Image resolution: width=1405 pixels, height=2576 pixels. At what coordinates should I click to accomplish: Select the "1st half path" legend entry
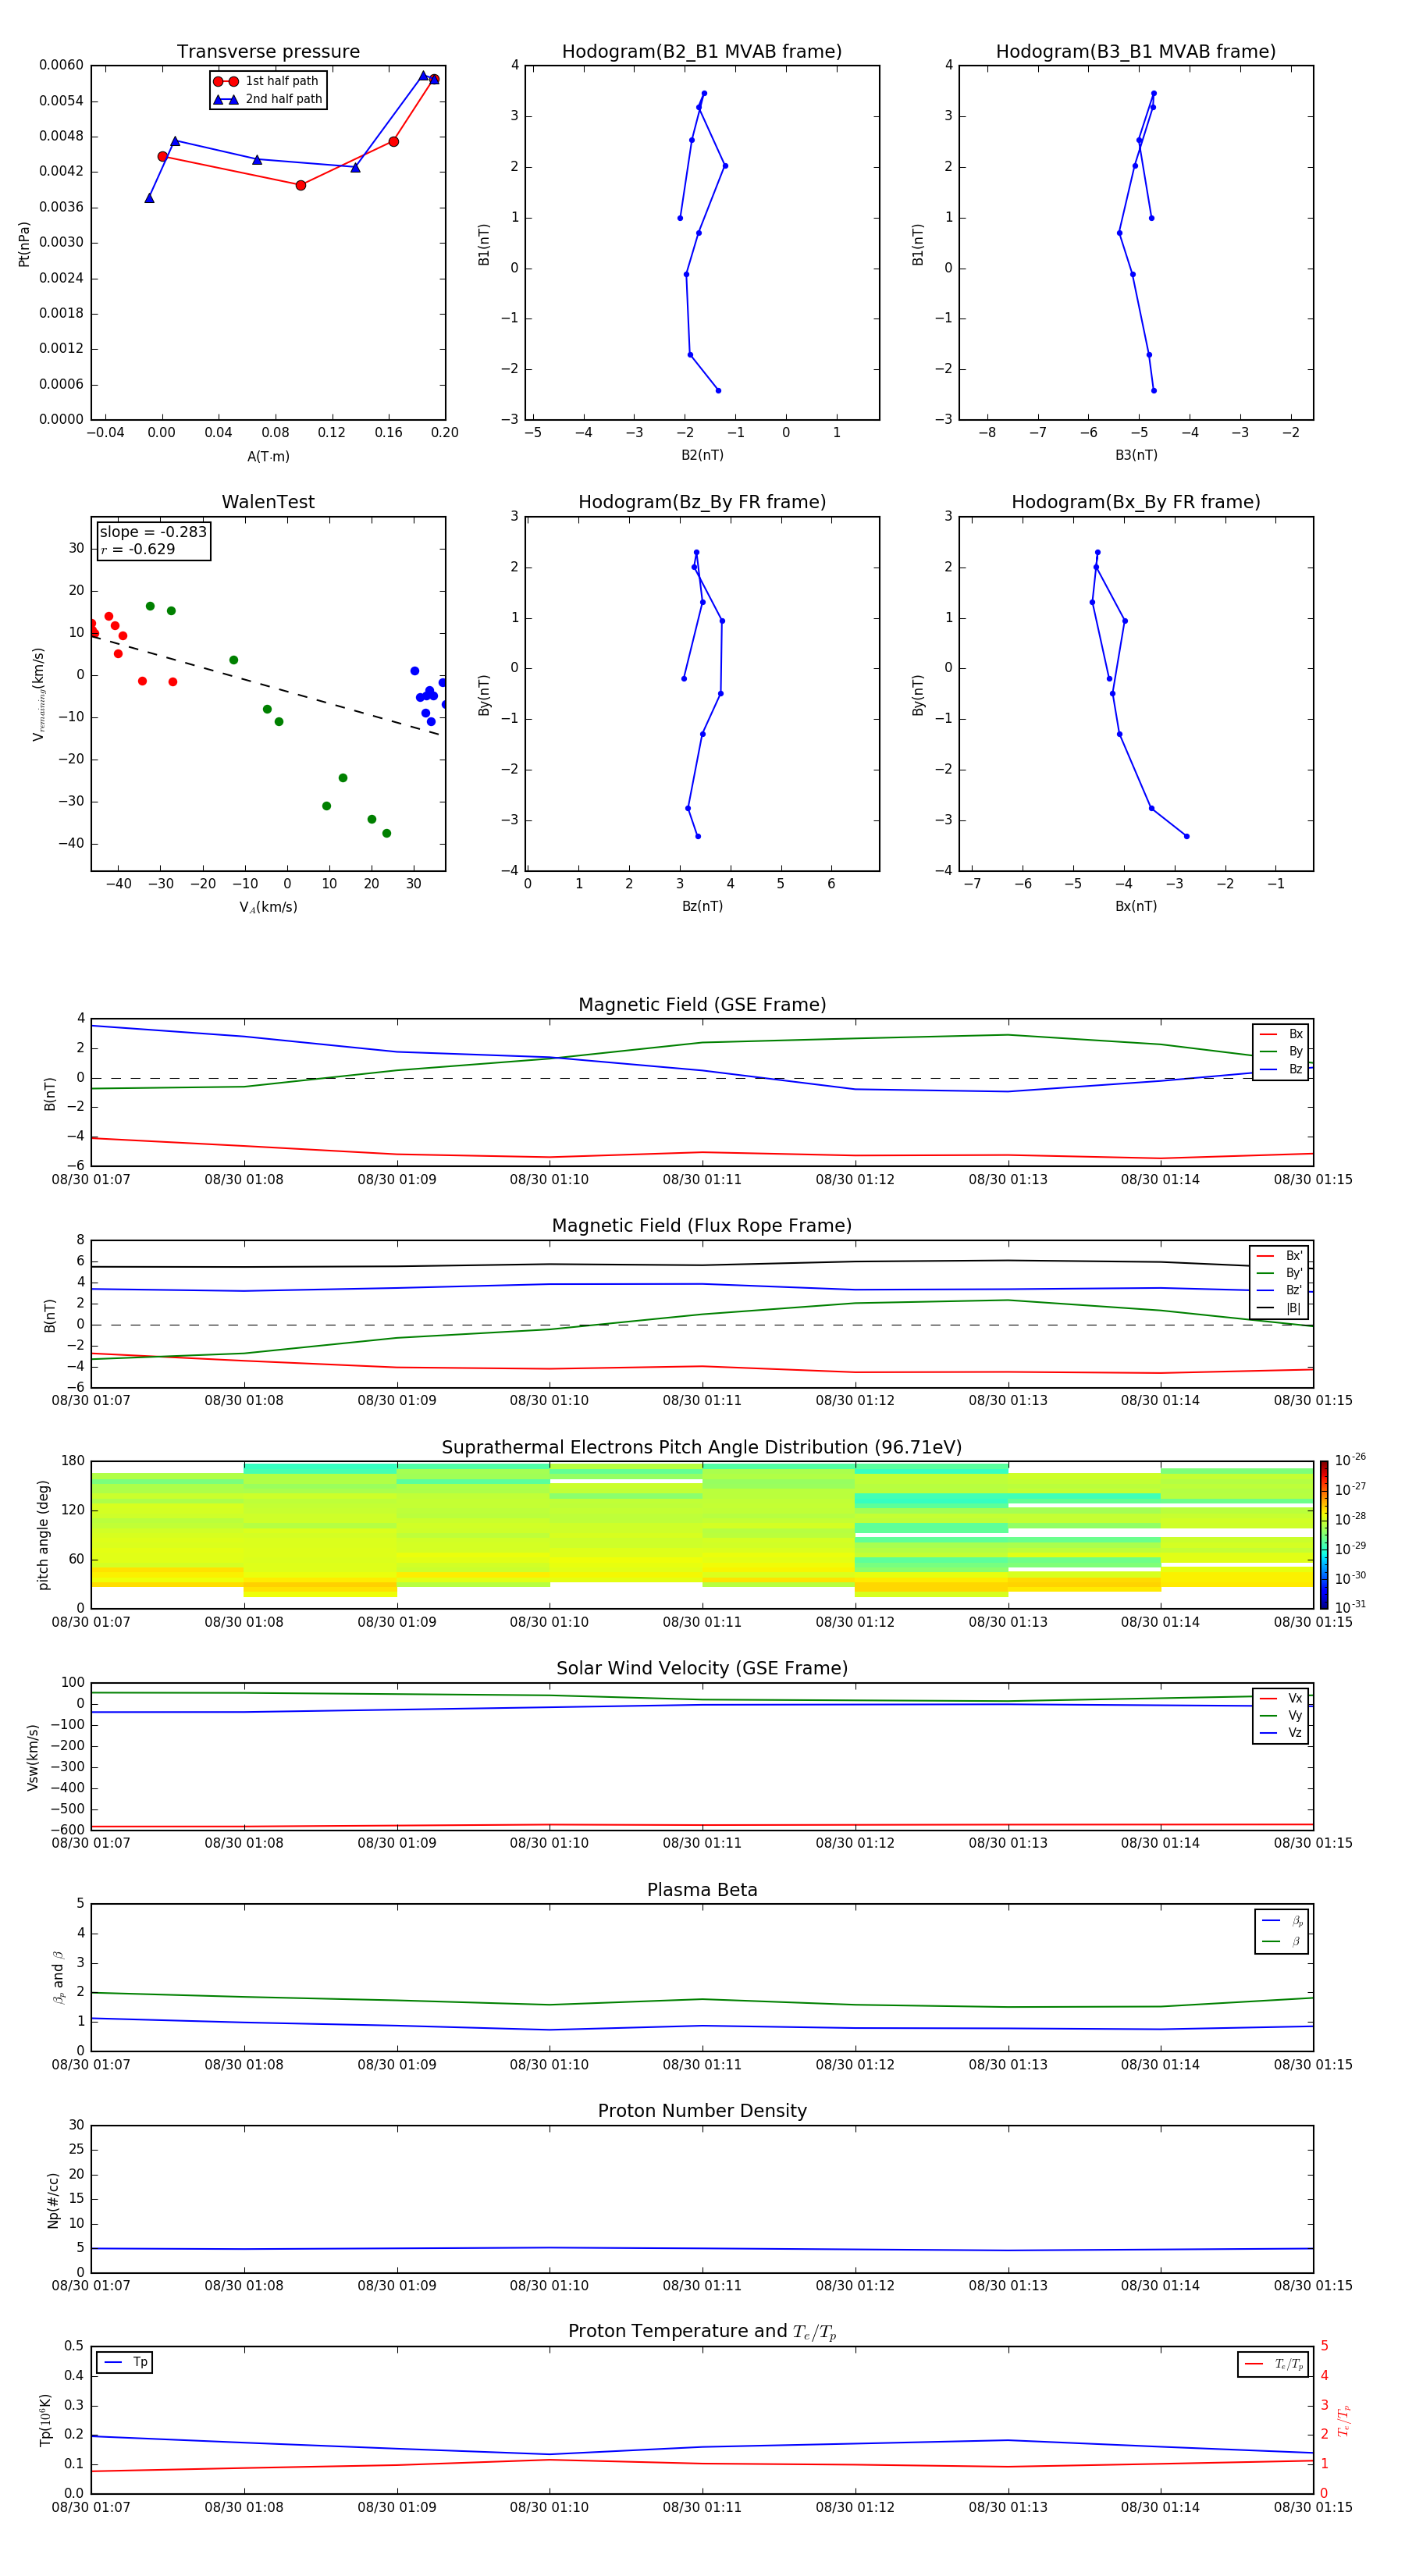coord(267,81)
